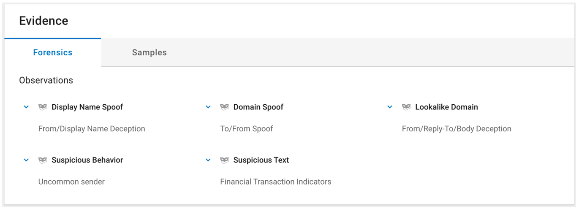Toggle the Suspicious Text chevron arrow

click(208, 160)
